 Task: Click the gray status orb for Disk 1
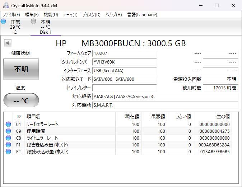tap(33, 22)
